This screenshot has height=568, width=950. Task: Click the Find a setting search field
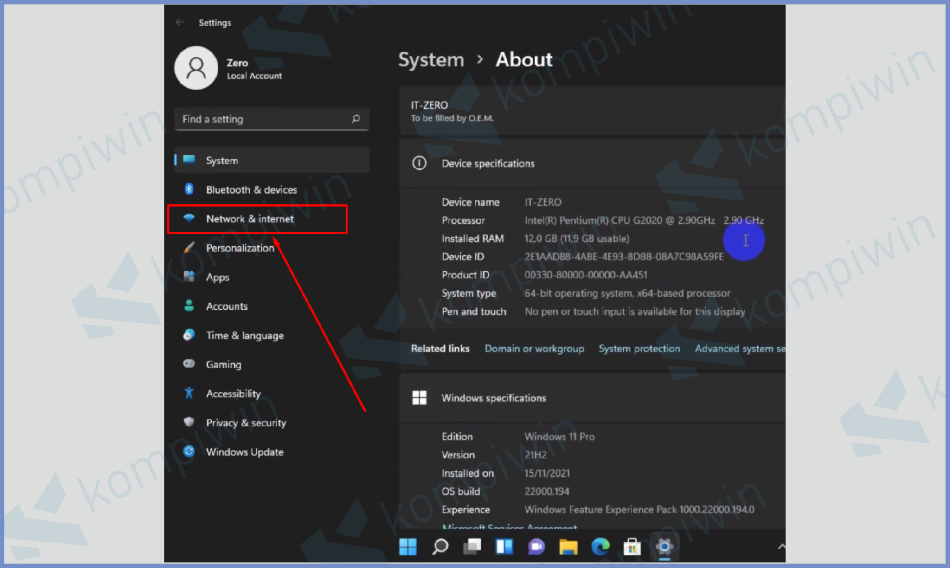tap(271, 119)
